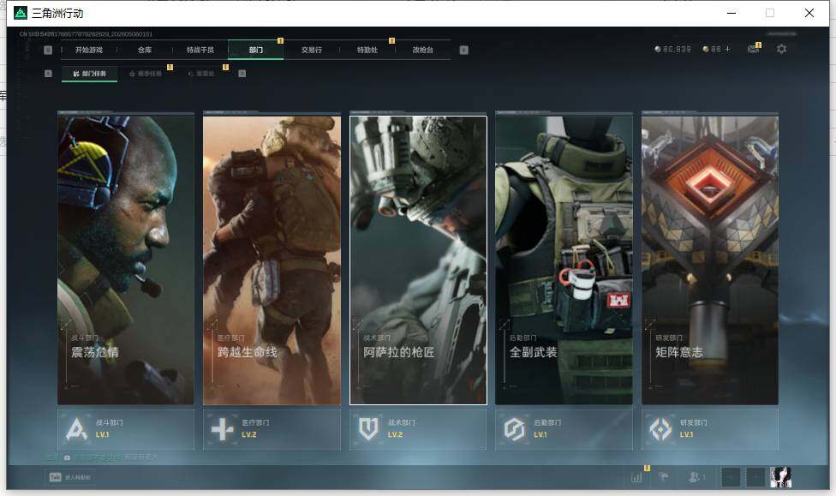Open the second greyed sub-tab after 部门任务
The width and height of the screenshot is (836, 496).
coord(145,74)
